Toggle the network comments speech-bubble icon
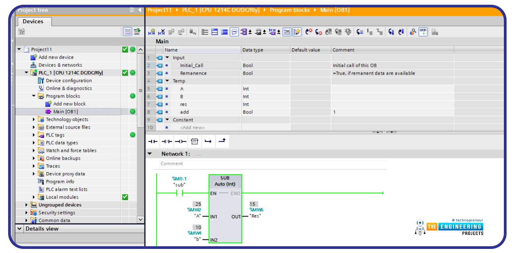 234,32
